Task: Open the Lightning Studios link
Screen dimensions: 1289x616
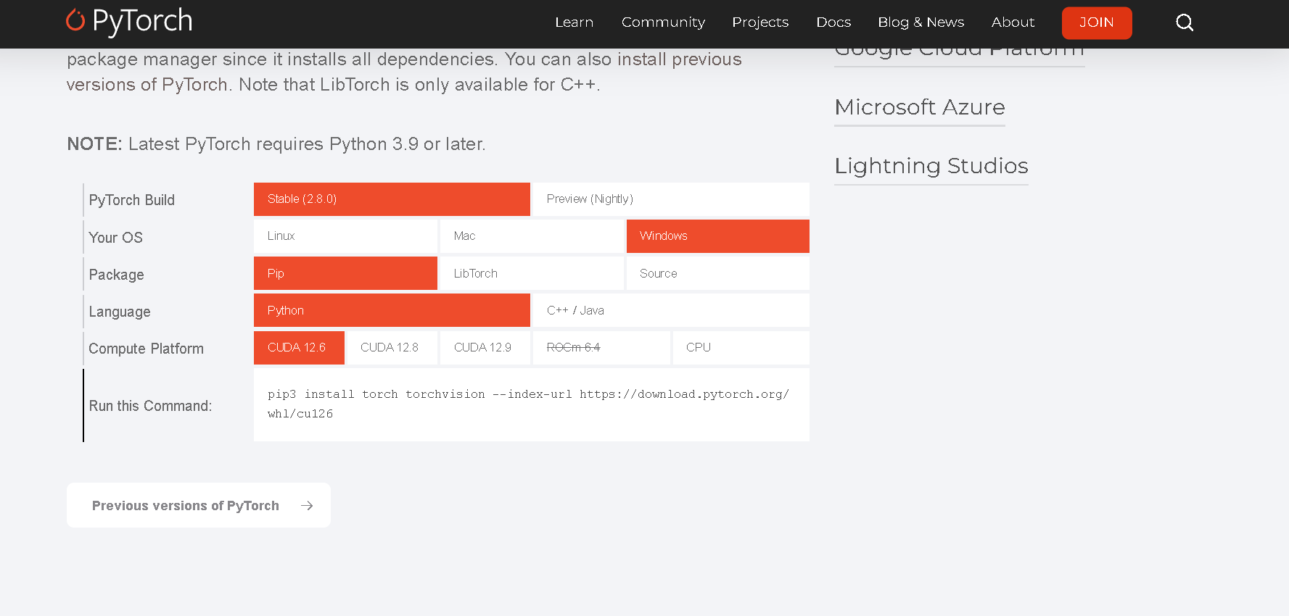Action: point(931,166)
